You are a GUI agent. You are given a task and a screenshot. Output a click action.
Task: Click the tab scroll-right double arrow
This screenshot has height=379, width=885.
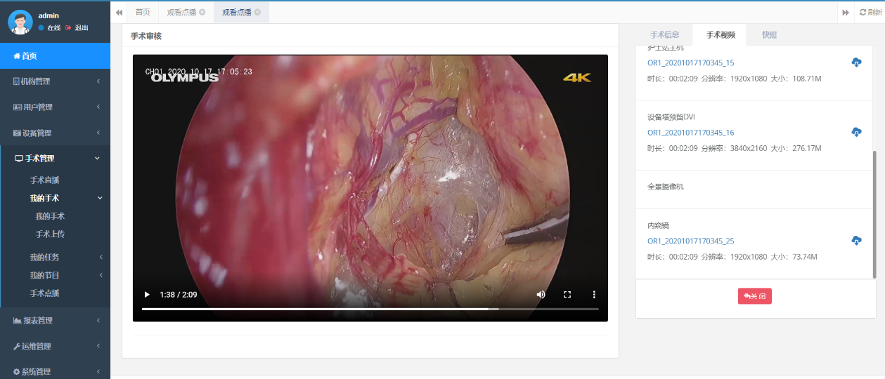846,12
